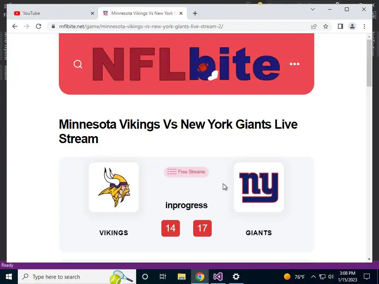Open Cortana circle icon on taskbar
Viewport: 379px width, 284px height.
[x=145, y=277]
